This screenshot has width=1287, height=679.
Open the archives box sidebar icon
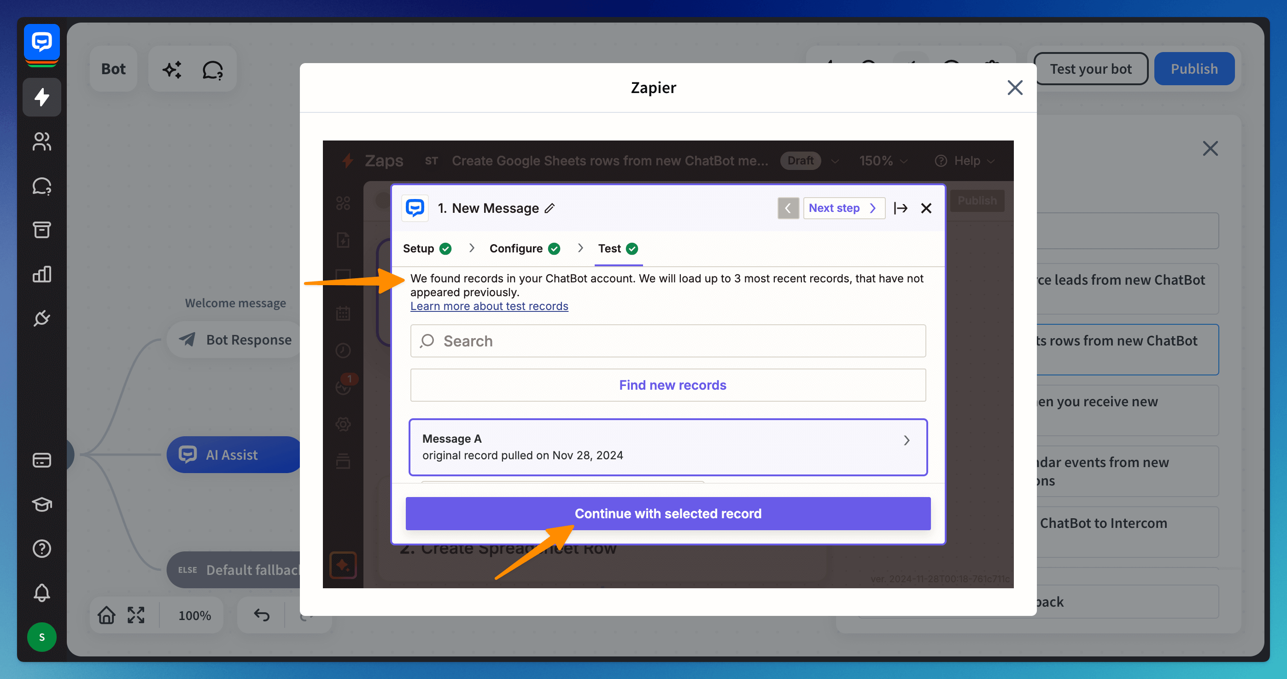tap(42, 230)
